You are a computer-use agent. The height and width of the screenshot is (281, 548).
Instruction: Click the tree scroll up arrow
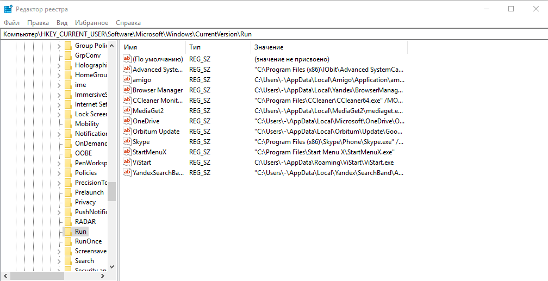(111, 46)
